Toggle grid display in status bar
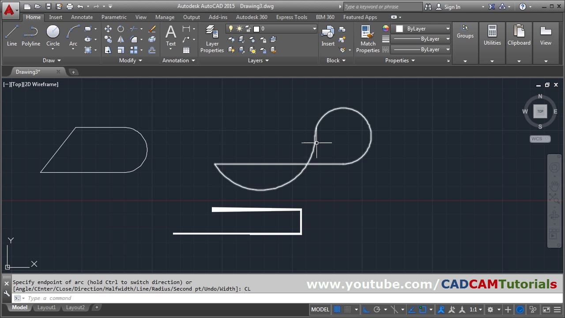 (x=337, y=310)
